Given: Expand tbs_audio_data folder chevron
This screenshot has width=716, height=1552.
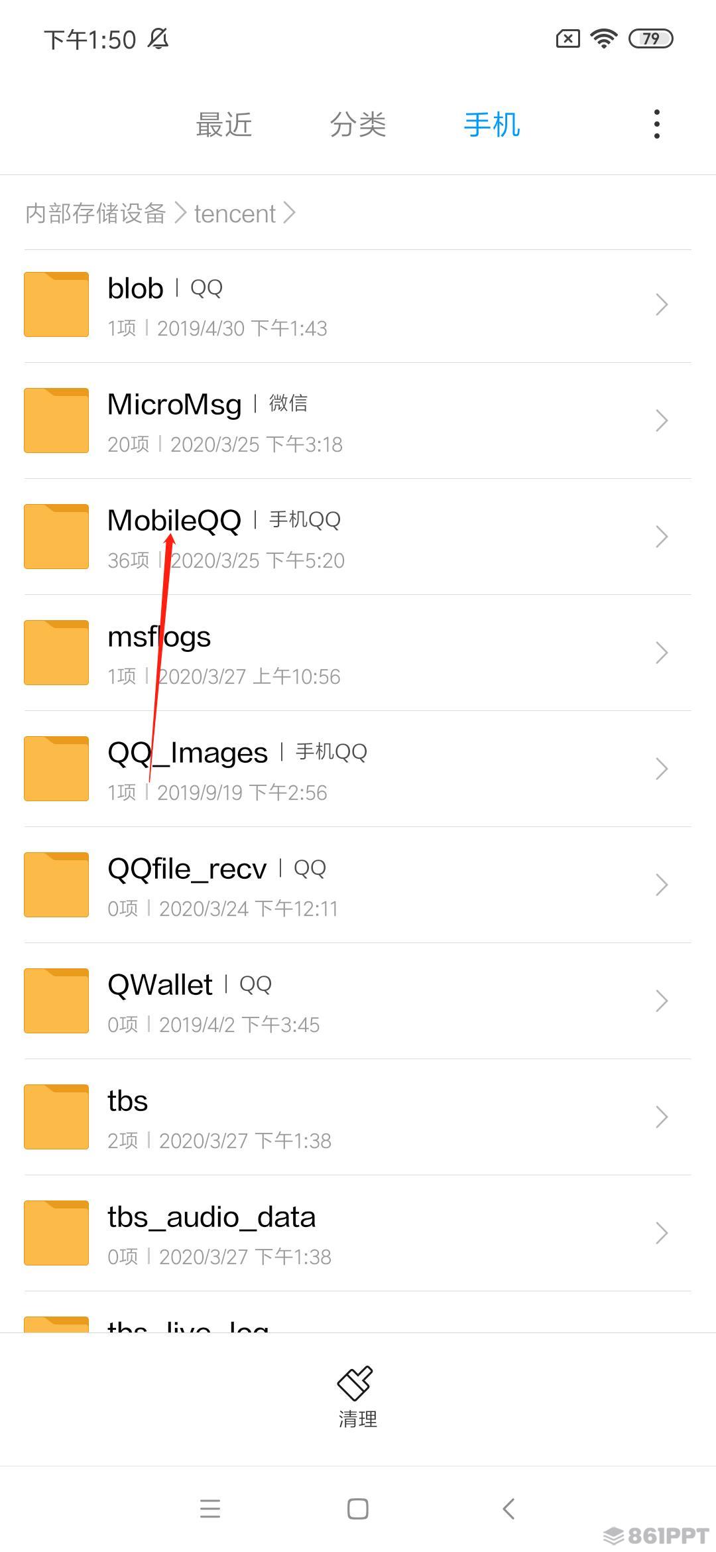Looking at the screenshot, I should (661, 1233).
